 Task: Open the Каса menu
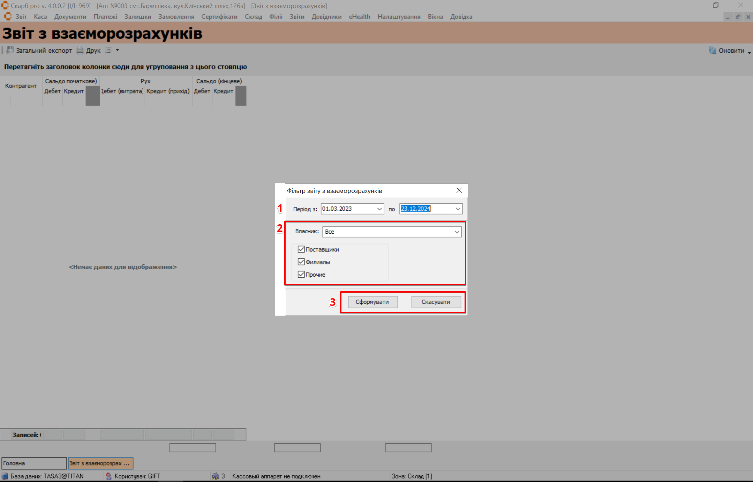pyautogui.click(x=40, y=17)
